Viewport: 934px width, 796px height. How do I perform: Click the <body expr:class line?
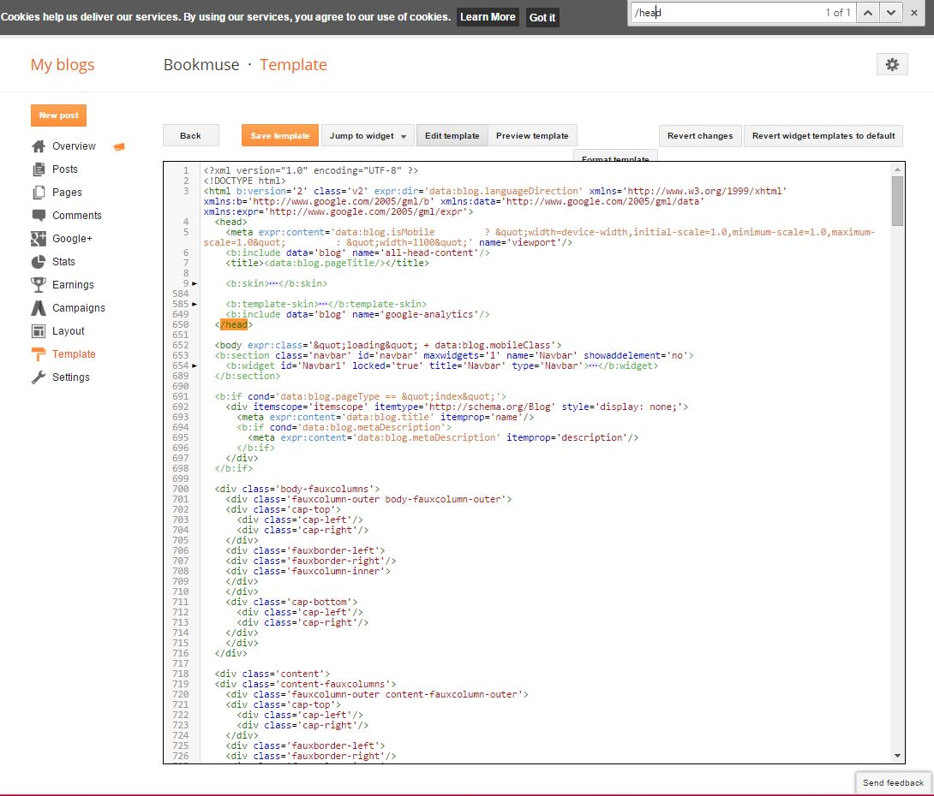pyautogui.click(x=388, y=345)
